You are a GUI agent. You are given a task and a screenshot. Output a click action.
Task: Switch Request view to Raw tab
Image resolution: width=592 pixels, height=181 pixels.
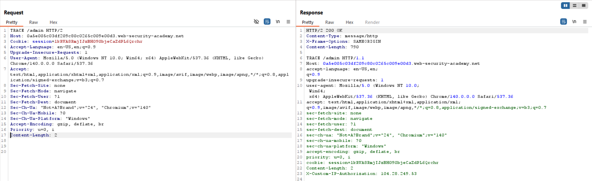pyautogui.click(x=33, y=22)
